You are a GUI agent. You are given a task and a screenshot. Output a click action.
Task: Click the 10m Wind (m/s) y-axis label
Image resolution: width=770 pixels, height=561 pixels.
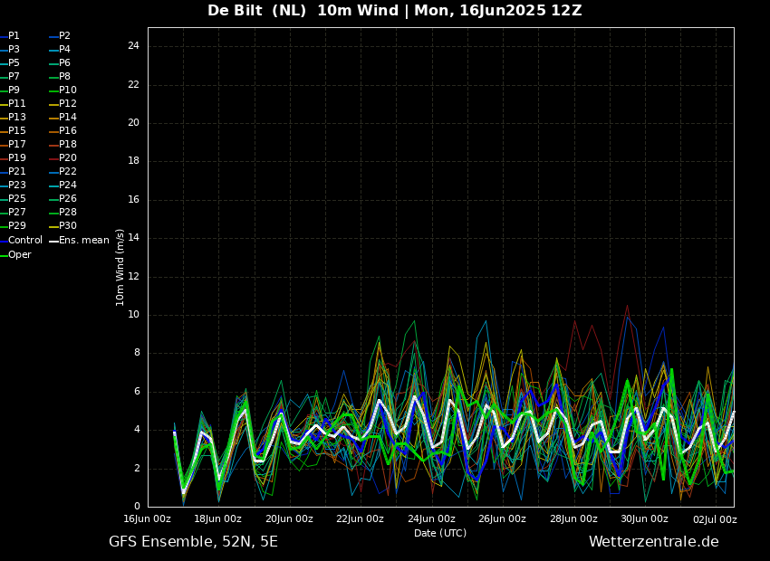pyautogui.click(x=120, y=267)
